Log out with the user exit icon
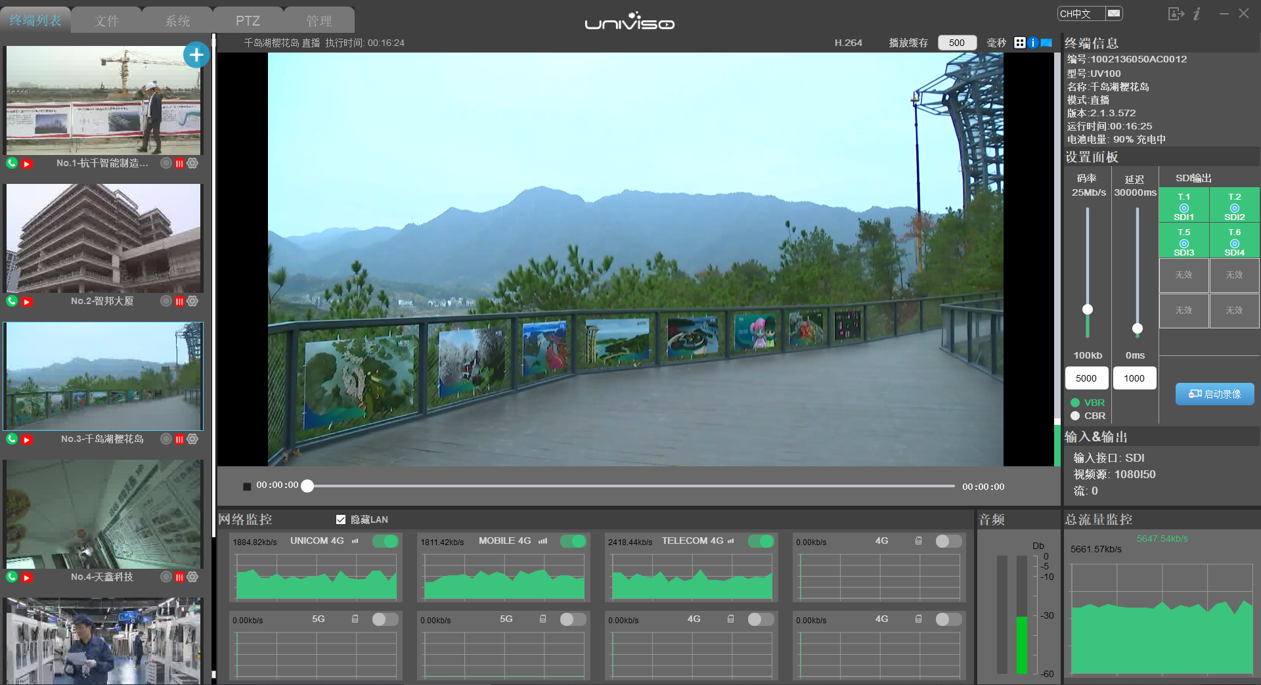The width and height of the screenshot is (1261, 685). [1176, 14]
